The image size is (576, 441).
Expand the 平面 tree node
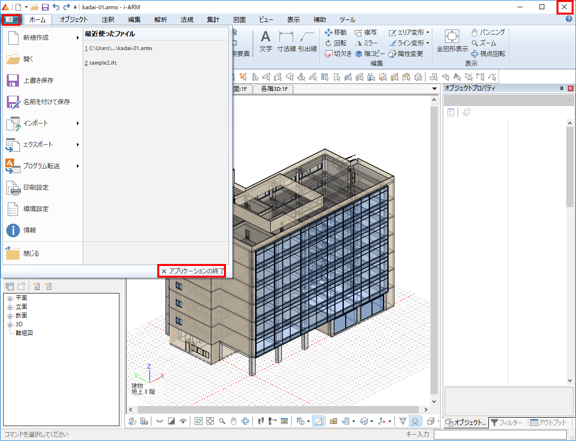tap(10, 298)
